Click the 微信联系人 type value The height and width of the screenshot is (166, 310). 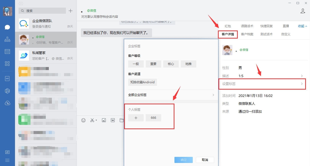tap(247, 104)
